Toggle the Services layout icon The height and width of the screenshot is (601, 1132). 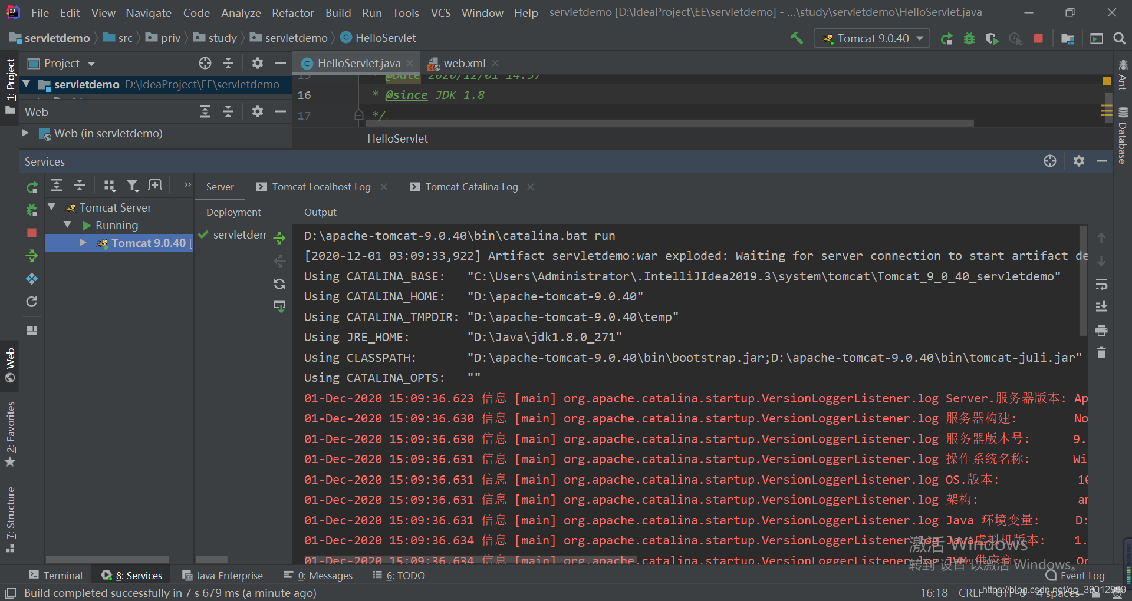[x=32, y=331]
